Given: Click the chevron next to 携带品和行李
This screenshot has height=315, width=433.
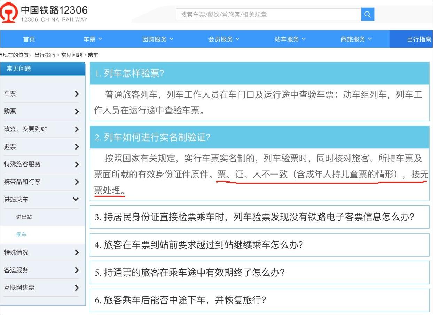Looking at the screenshot, I should 77,182.
